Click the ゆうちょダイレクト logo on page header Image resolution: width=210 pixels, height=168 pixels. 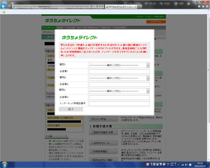coord(63,21)
